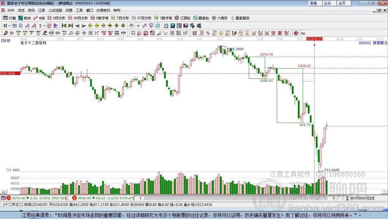This screenshot has height=219, width=388.
Task: Click the 老子十二宫结构 chart label
Action: [x=33, y=43]
